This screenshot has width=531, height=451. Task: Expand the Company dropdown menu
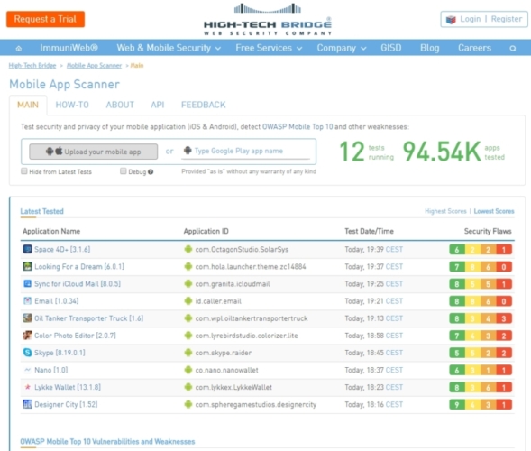[342, 48]
